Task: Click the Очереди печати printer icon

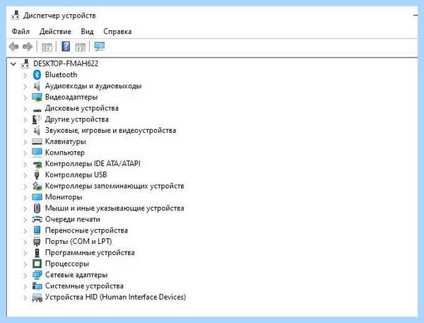Action: coord(37,219)
